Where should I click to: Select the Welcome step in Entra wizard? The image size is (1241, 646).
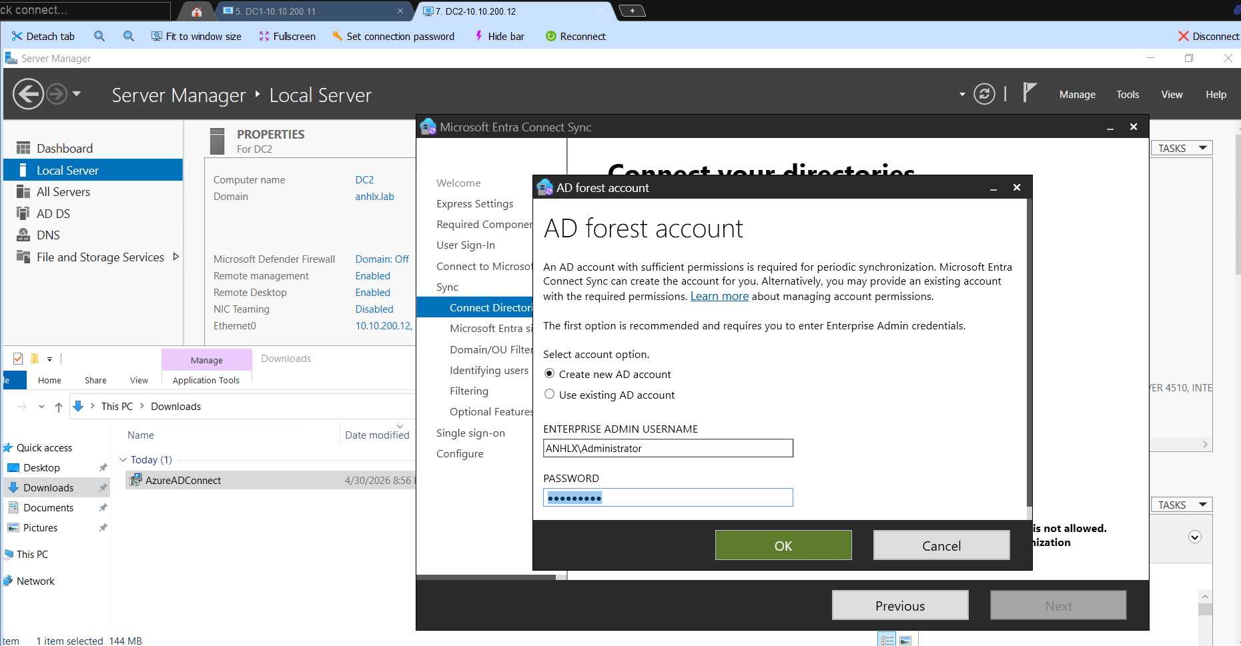(x=458, y=183)
